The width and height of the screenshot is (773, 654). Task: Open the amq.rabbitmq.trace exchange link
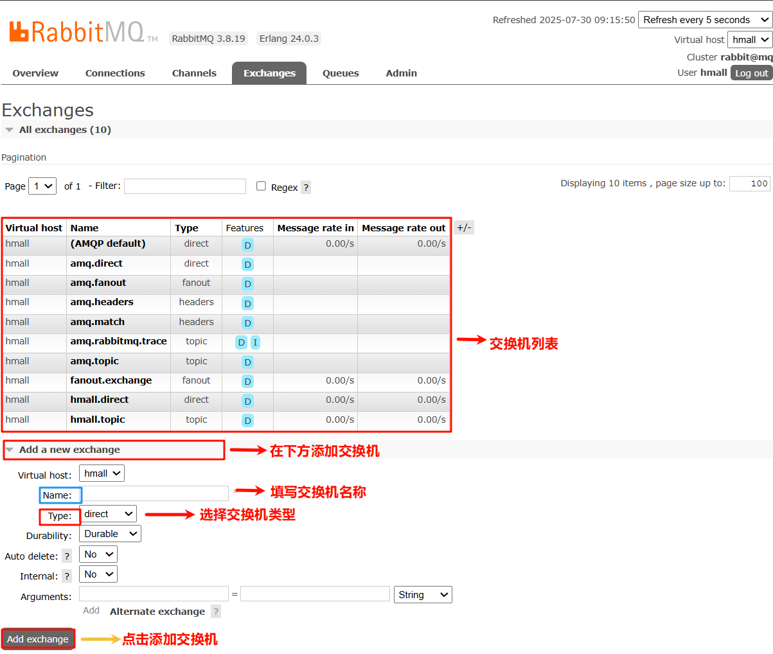pyautogui.click(x=119, y=341)
